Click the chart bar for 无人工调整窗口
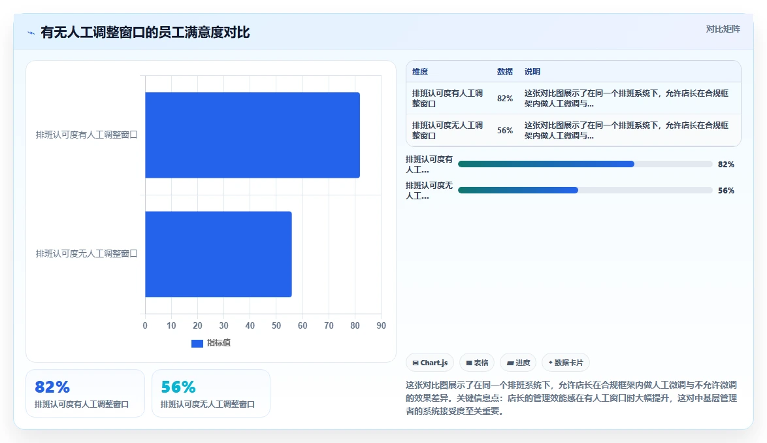The image size is (767, 443). pyautogui.click(x=218, y=254)
